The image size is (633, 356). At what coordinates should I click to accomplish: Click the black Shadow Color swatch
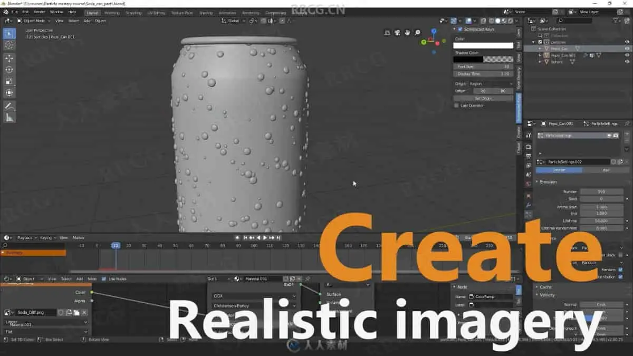click(468, 60)
